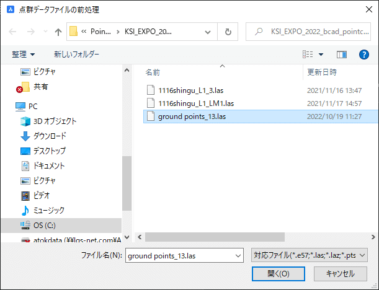Select atokdata network drive
This screenshot has height=290, width=379.
click(x=71, y=240)
